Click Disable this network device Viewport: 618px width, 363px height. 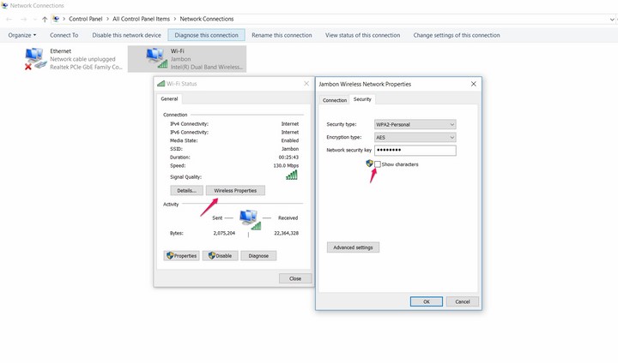coord(126,35)
